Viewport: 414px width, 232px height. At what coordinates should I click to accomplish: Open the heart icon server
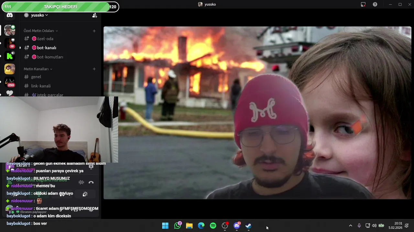10,93
